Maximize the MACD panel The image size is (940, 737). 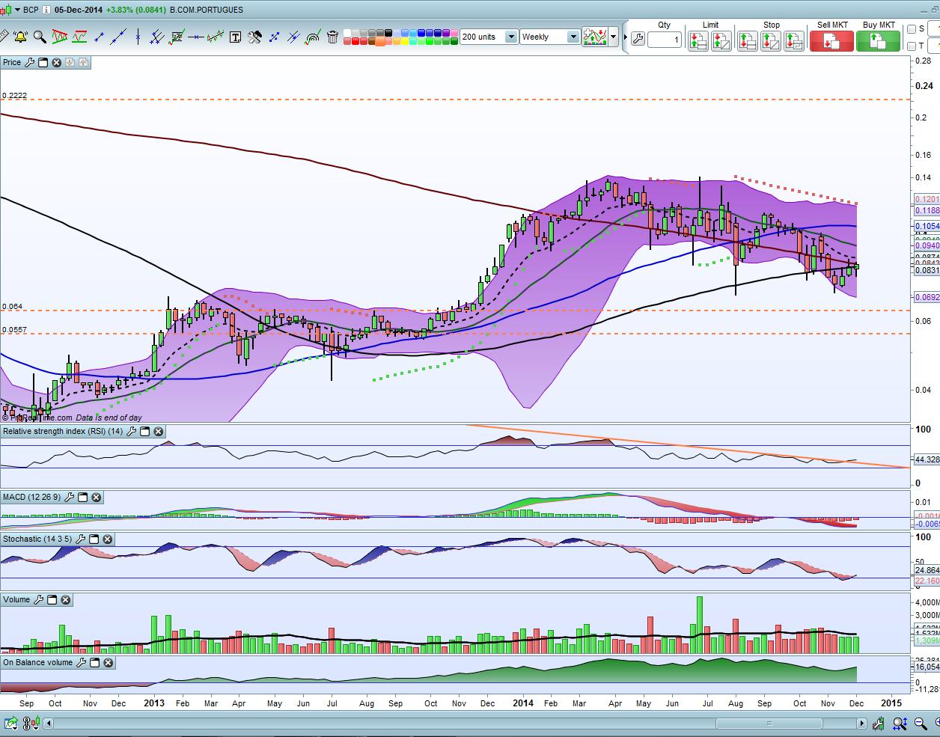(x=83, y=498)
